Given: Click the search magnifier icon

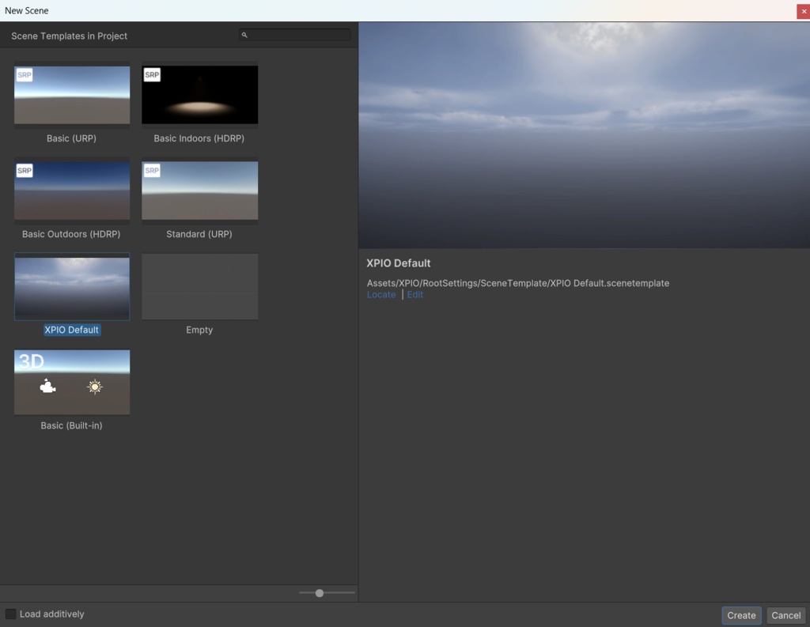Looking at the screenshot, I should (x=244, y=35).
